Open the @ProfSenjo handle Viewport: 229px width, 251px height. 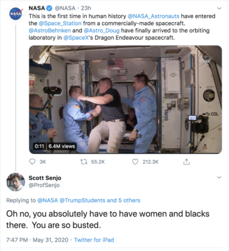click(44, 185)
